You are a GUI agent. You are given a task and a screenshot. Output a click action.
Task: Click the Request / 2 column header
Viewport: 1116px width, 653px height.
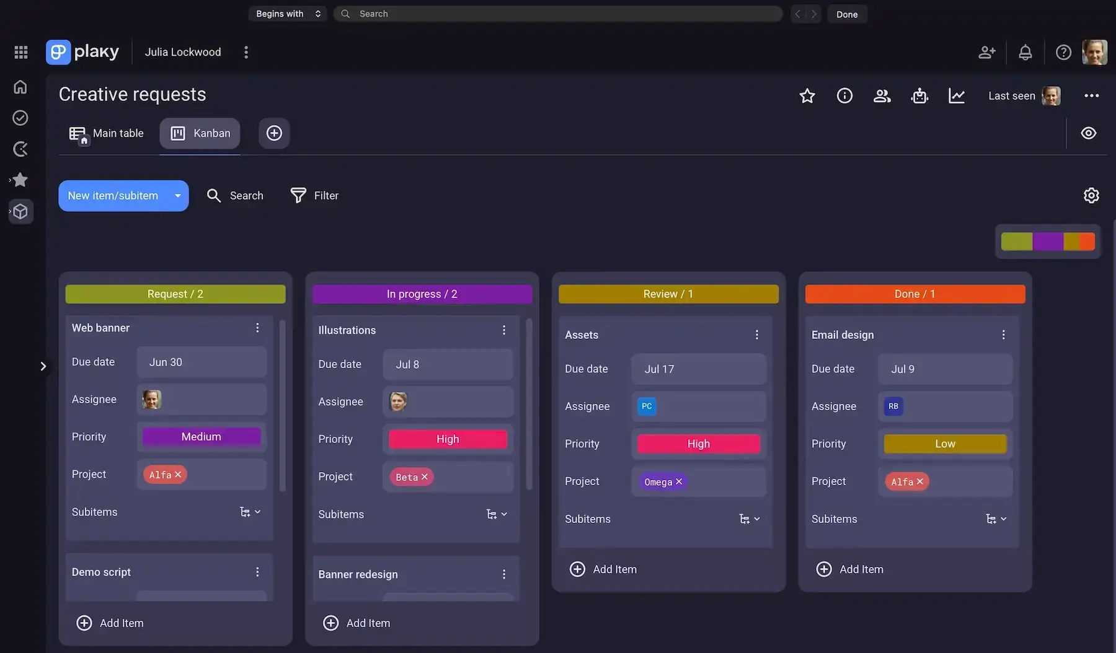pos(175,294)
